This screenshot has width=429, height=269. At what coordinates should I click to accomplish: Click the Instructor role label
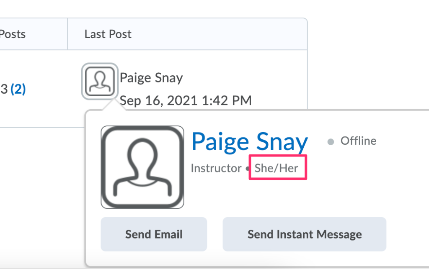[x=216, y=168]
